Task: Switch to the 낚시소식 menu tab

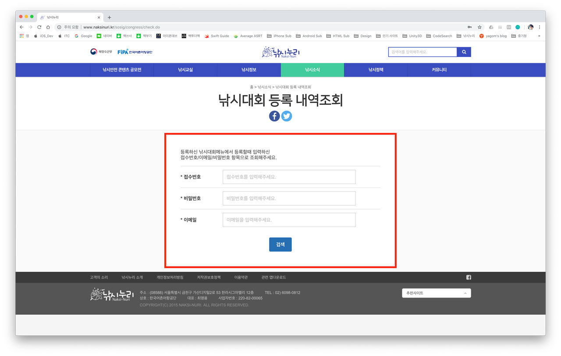Action: click(312, 70)
